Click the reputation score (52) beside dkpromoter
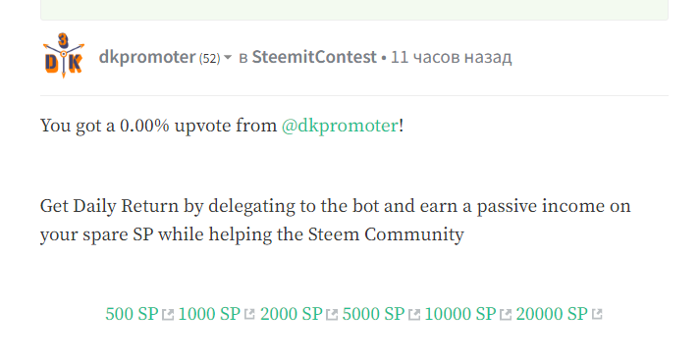Image resolution: width=700 pixels, height=361 pixels. tap(209, 59)
